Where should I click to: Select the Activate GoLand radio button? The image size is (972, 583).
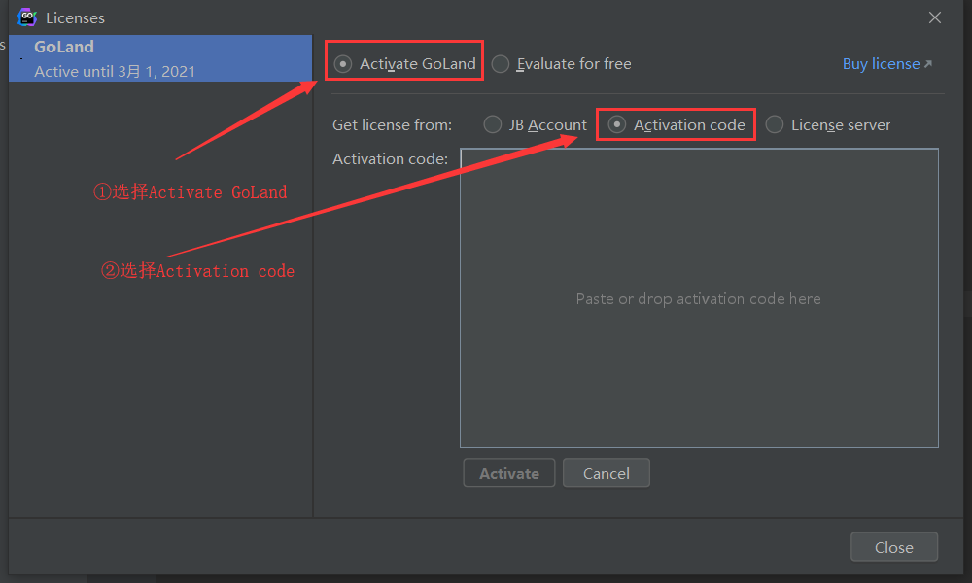pyautogui.click(x=343, y=64)
